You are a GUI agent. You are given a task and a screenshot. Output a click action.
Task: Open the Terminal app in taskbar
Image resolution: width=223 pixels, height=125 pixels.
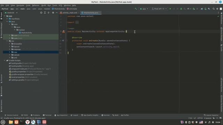click(22, 122)
